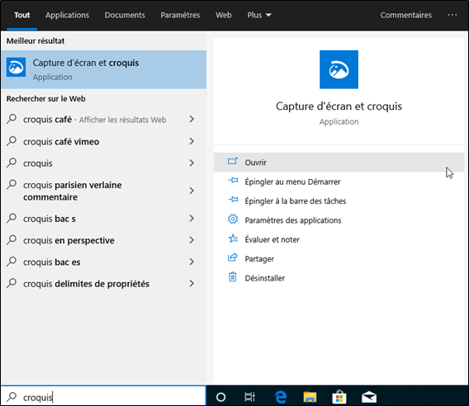The image size is (469, 406).
Task: Expand croquis café suggestion chevron
Action: click(x=192, y=119)
